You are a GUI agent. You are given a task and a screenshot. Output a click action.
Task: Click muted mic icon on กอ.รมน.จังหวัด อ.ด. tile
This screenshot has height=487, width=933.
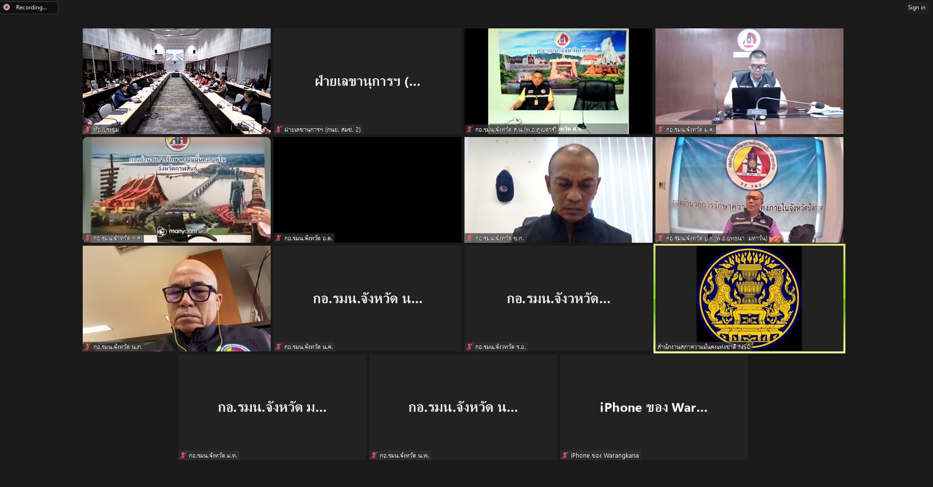tap(279, 238)
